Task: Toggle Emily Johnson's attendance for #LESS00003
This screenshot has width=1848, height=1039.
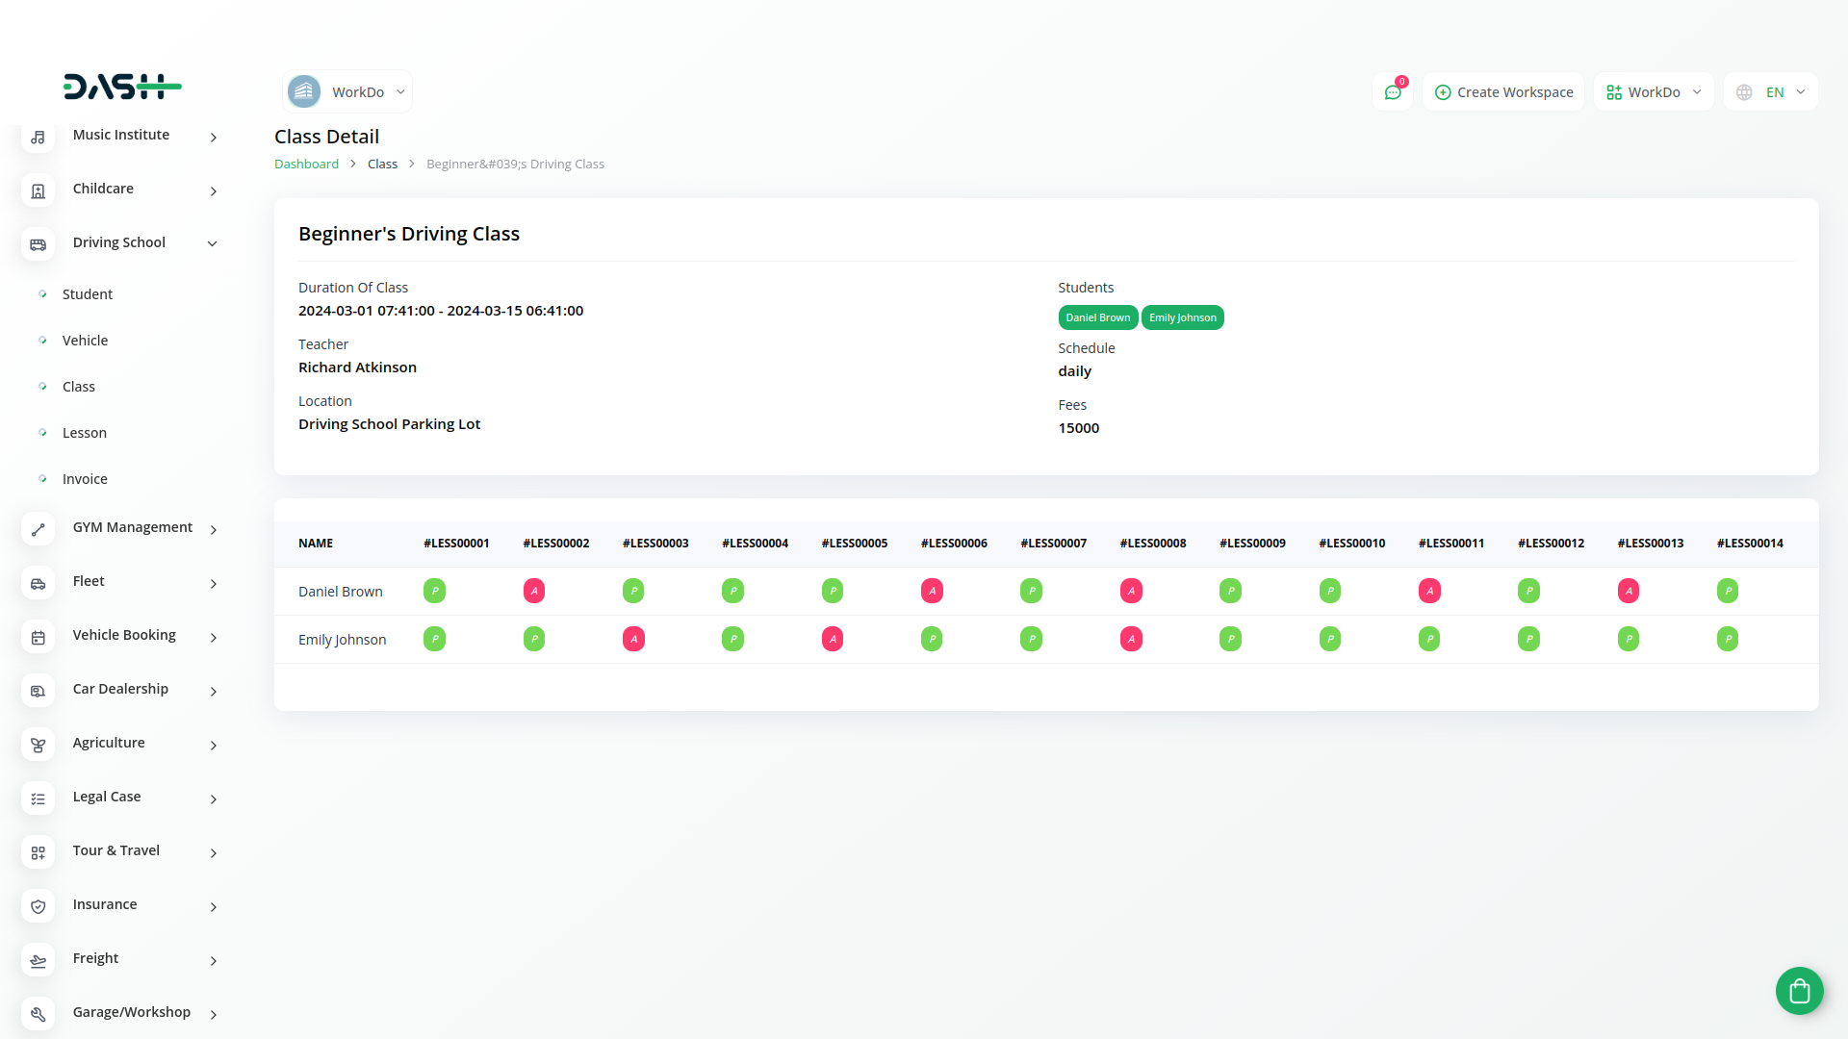Action: click(633, 639)
